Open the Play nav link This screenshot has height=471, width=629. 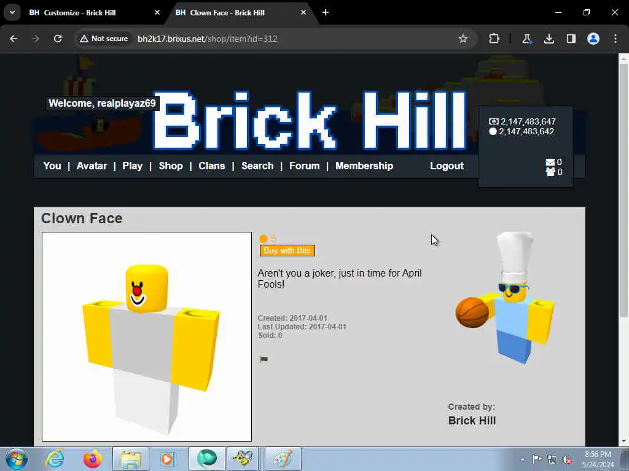tap(133, 166)
